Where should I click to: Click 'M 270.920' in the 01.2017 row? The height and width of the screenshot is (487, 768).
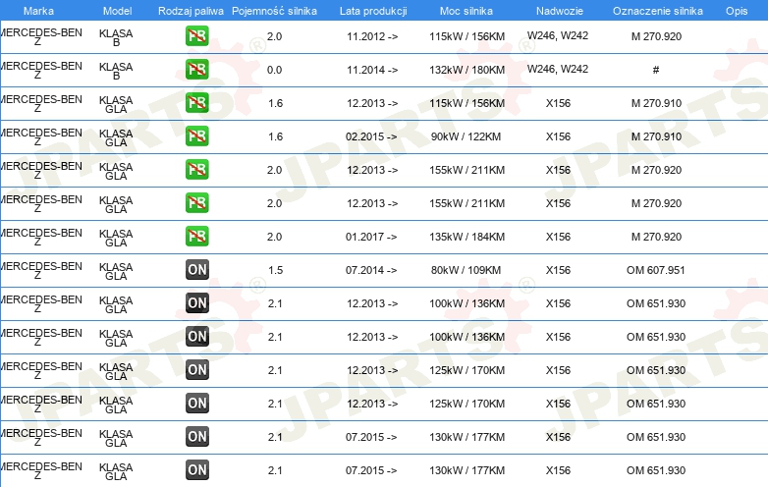tap(656, 237)
